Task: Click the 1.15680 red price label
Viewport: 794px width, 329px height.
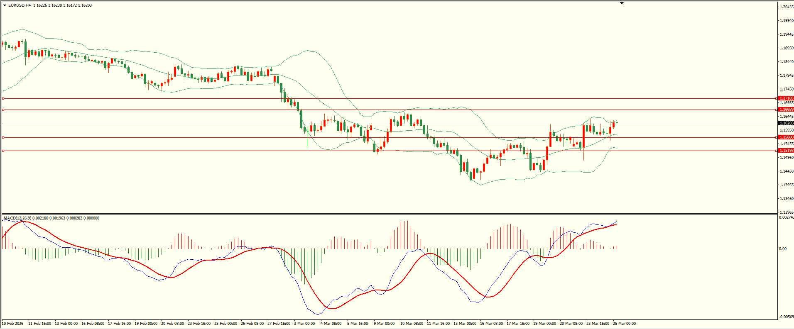Action: click(786, 137)
